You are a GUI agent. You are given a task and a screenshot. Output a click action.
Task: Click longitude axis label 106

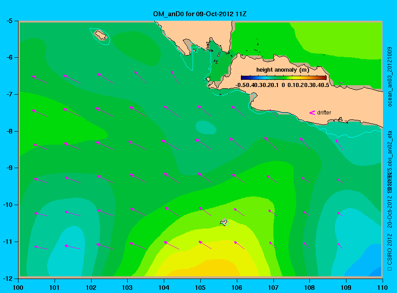pyautogui.click(x=237, y=288)
